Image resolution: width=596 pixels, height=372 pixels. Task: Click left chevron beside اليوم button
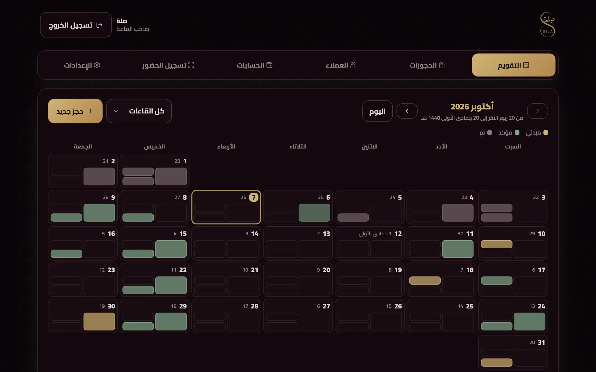pos(407,111)
